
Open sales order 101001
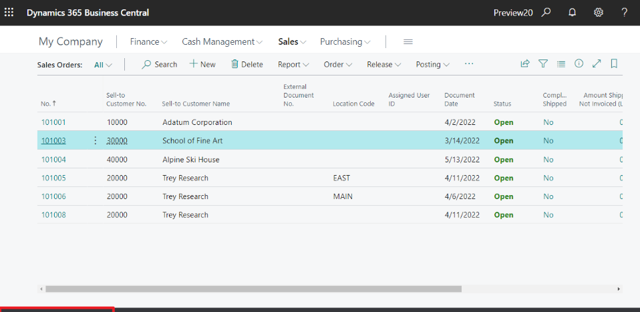(x=53, y=122)
